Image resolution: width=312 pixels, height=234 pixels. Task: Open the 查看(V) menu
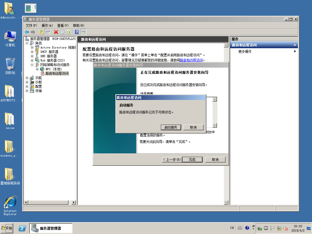[x=63, y=25]
